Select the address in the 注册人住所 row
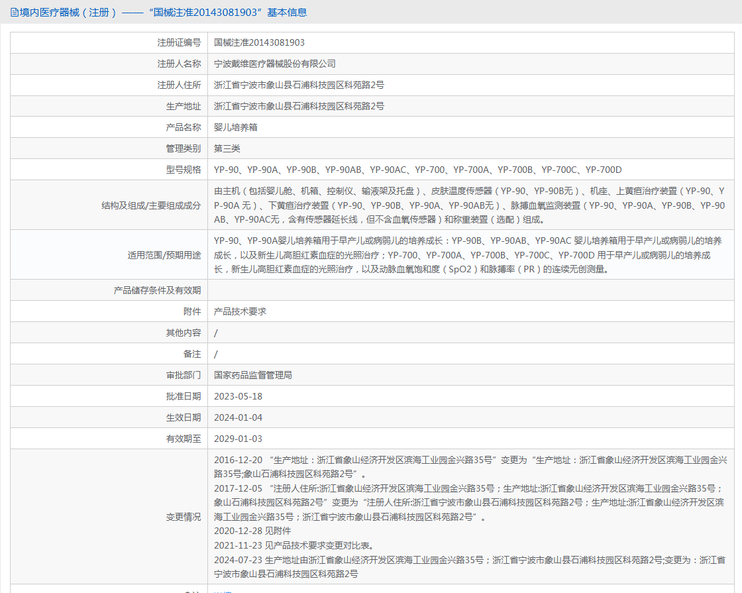 pos(299,85)
